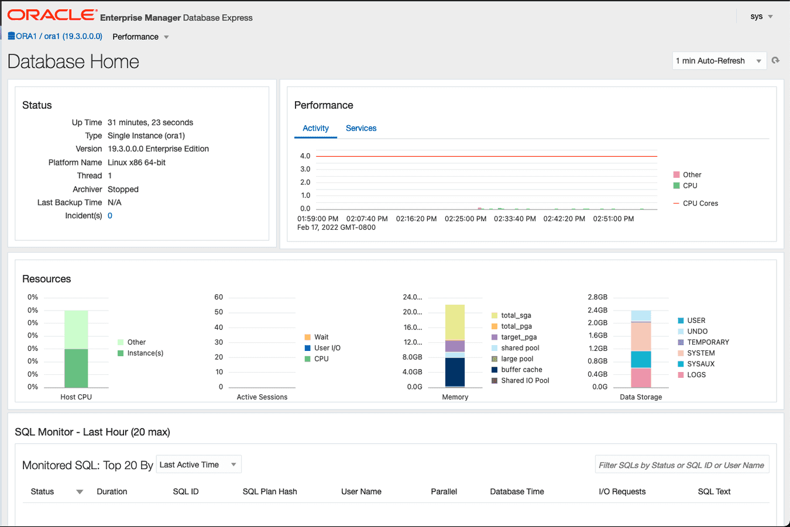Click the Instance(s) legend swatch
Screen dimensions: 790x527
point(121,353)
